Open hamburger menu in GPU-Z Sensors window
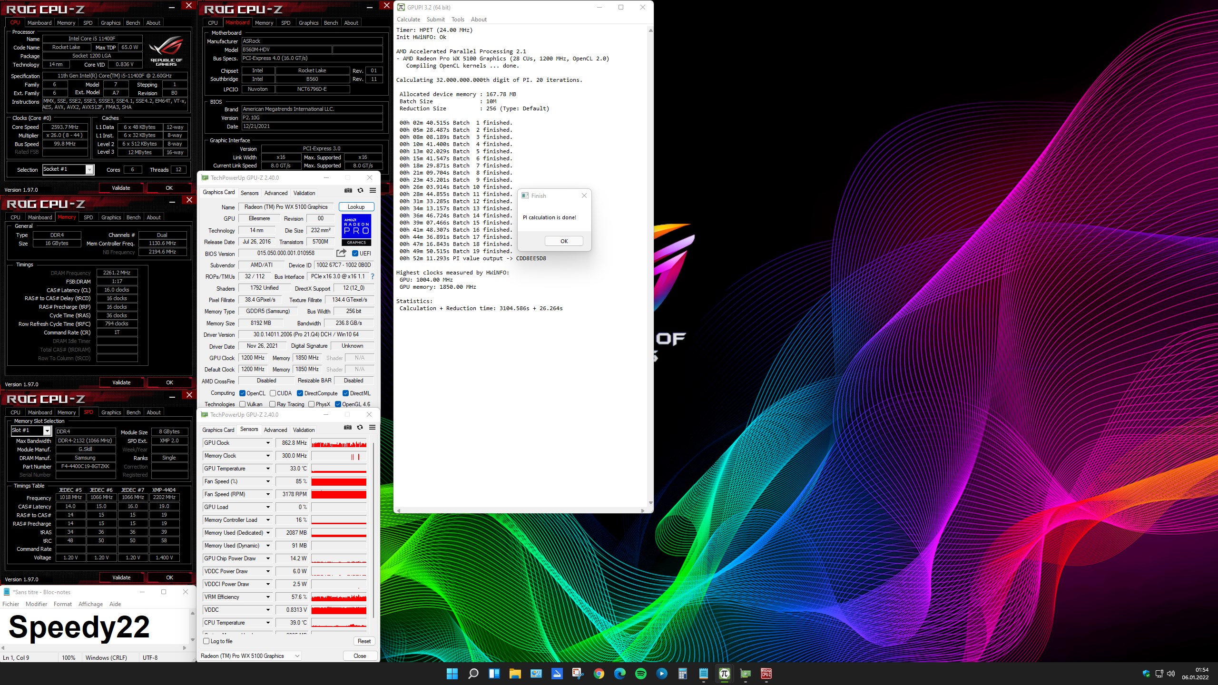The image size is (1218, 685). 372,427
